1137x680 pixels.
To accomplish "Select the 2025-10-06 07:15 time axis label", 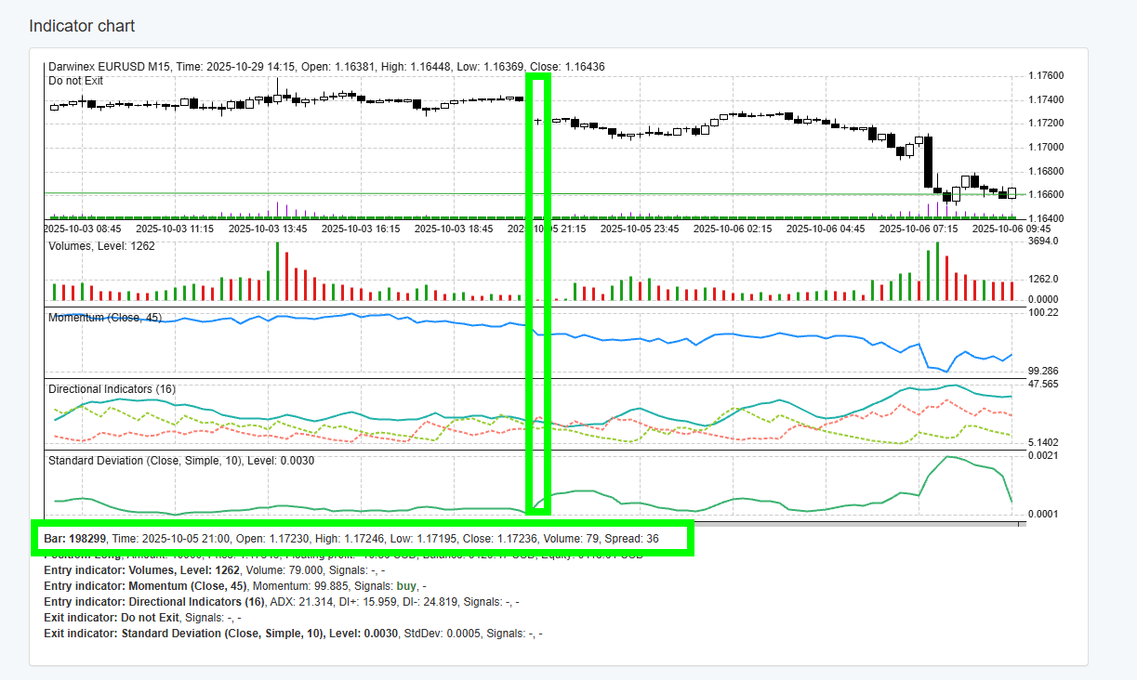I will [918, 228].
